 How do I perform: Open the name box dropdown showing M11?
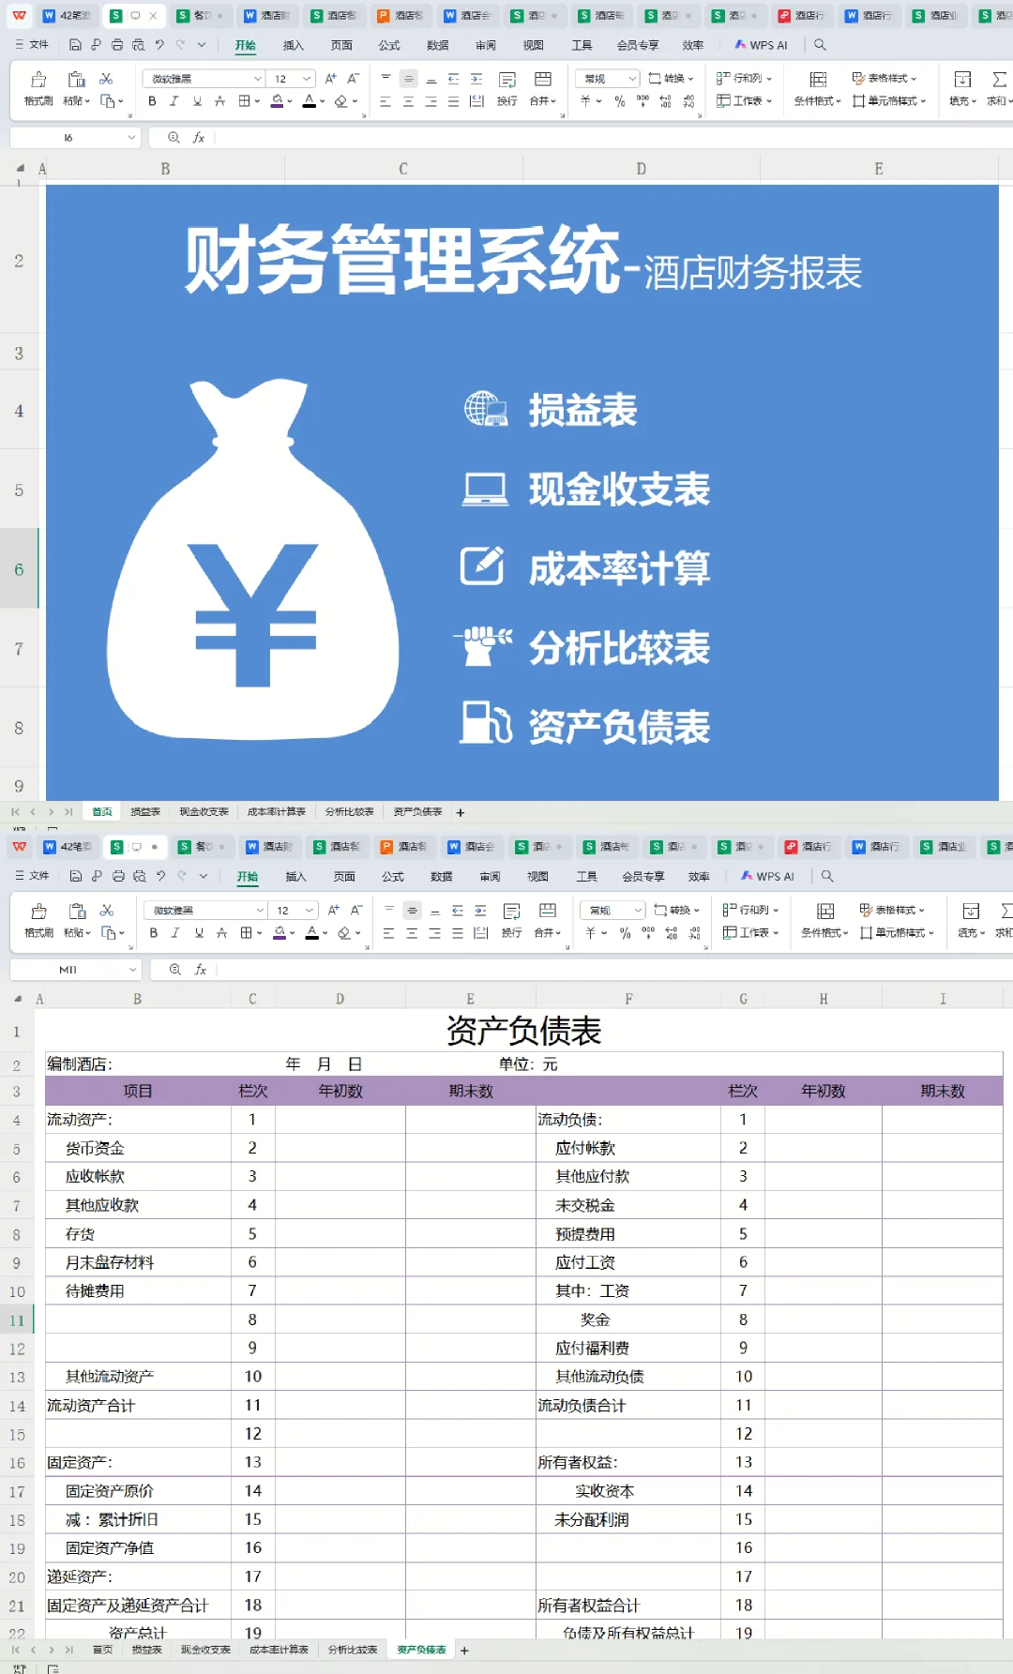point(132,970)
